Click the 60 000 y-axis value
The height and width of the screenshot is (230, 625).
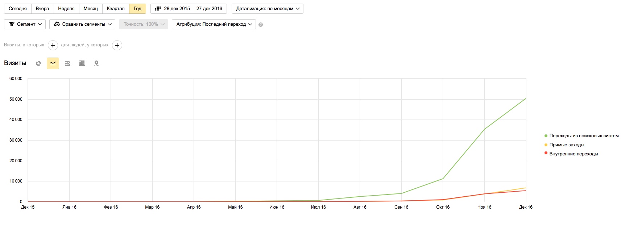(x=16, y=79)
